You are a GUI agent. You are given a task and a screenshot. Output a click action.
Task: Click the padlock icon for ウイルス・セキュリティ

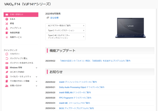click(x=7, y=77)
